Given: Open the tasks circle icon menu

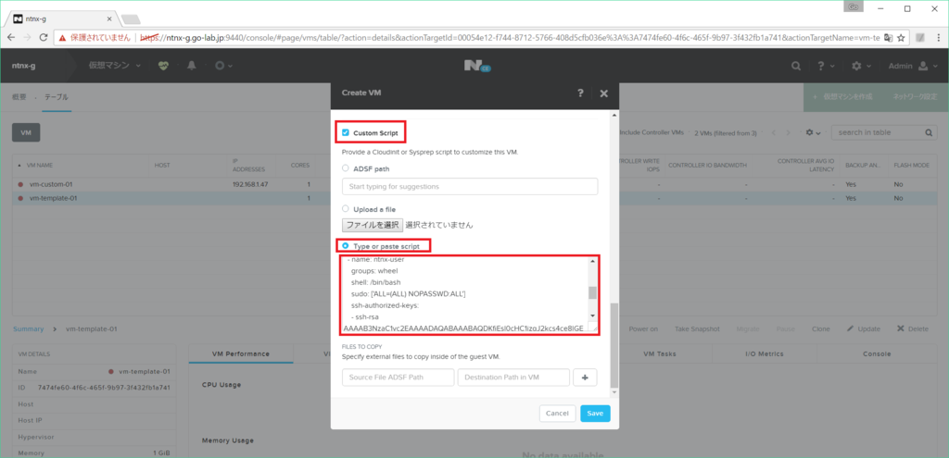Looking at the screenshot, I should coord(223,66).
